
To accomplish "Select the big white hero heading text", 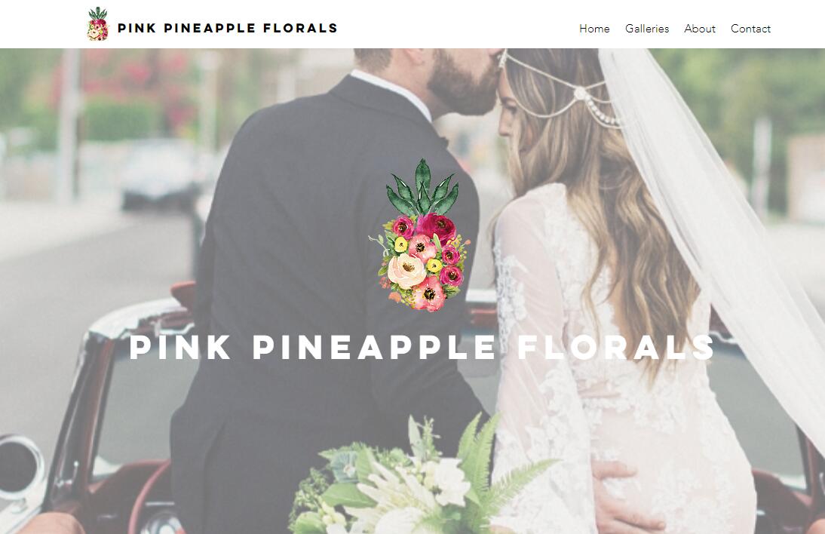I will [x=422, y=347].
